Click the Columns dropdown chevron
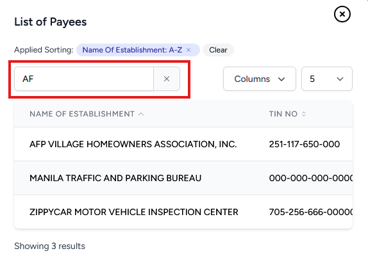368x265 pixels. click(281, 79)
